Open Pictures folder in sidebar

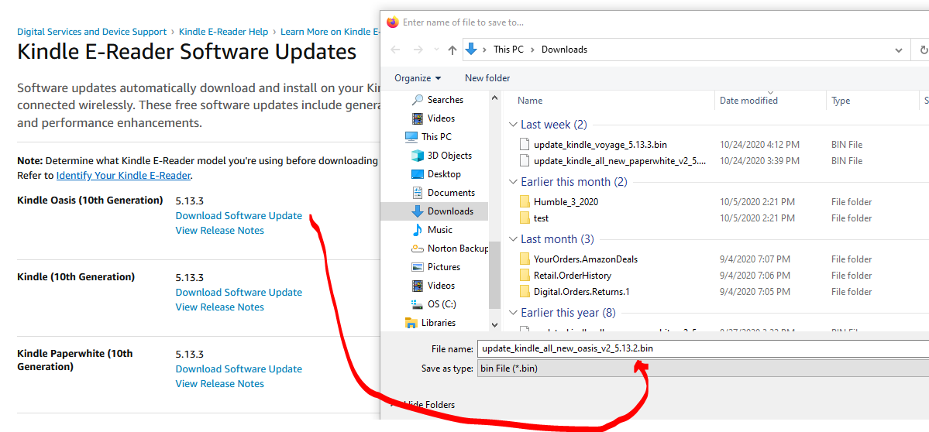(443, 267)
